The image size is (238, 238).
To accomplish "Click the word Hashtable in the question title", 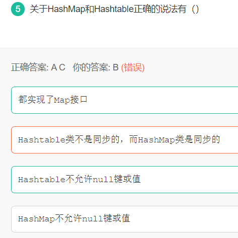I will [x=114, y=9].
